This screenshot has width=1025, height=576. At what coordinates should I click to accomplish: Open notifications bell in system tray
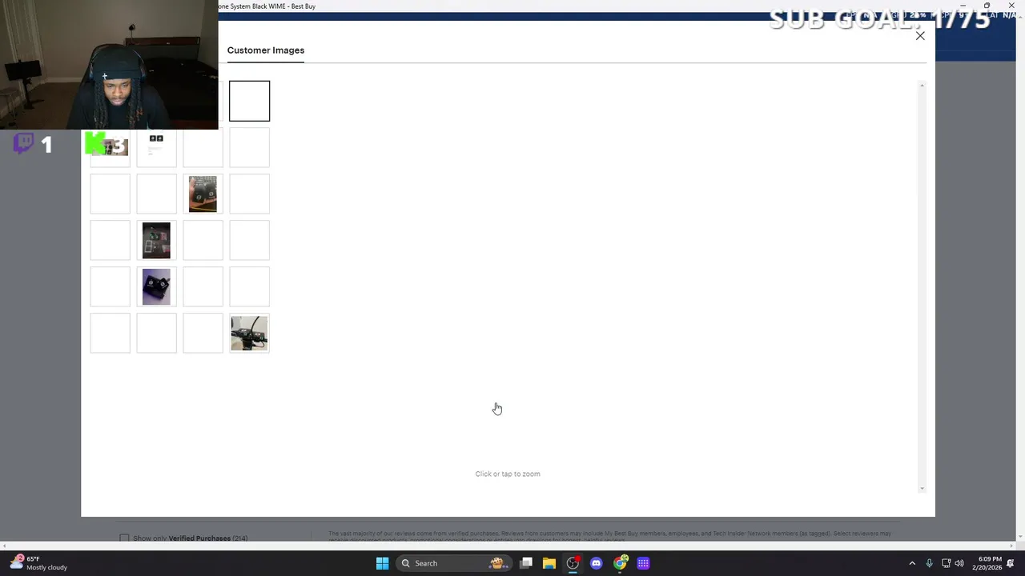[1011, 563]
